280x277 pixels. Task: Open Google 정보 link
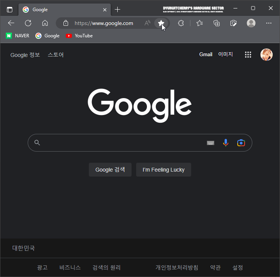[25, 55]
